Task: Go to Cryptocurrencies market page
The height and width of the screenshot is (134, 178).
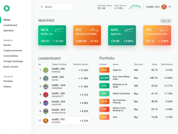Action: pos(13,50)
